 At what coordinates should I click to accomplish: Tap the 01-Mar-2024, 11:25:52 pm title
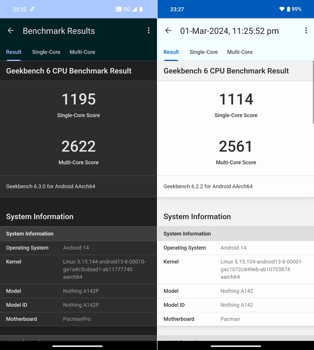tap(229, 31)
